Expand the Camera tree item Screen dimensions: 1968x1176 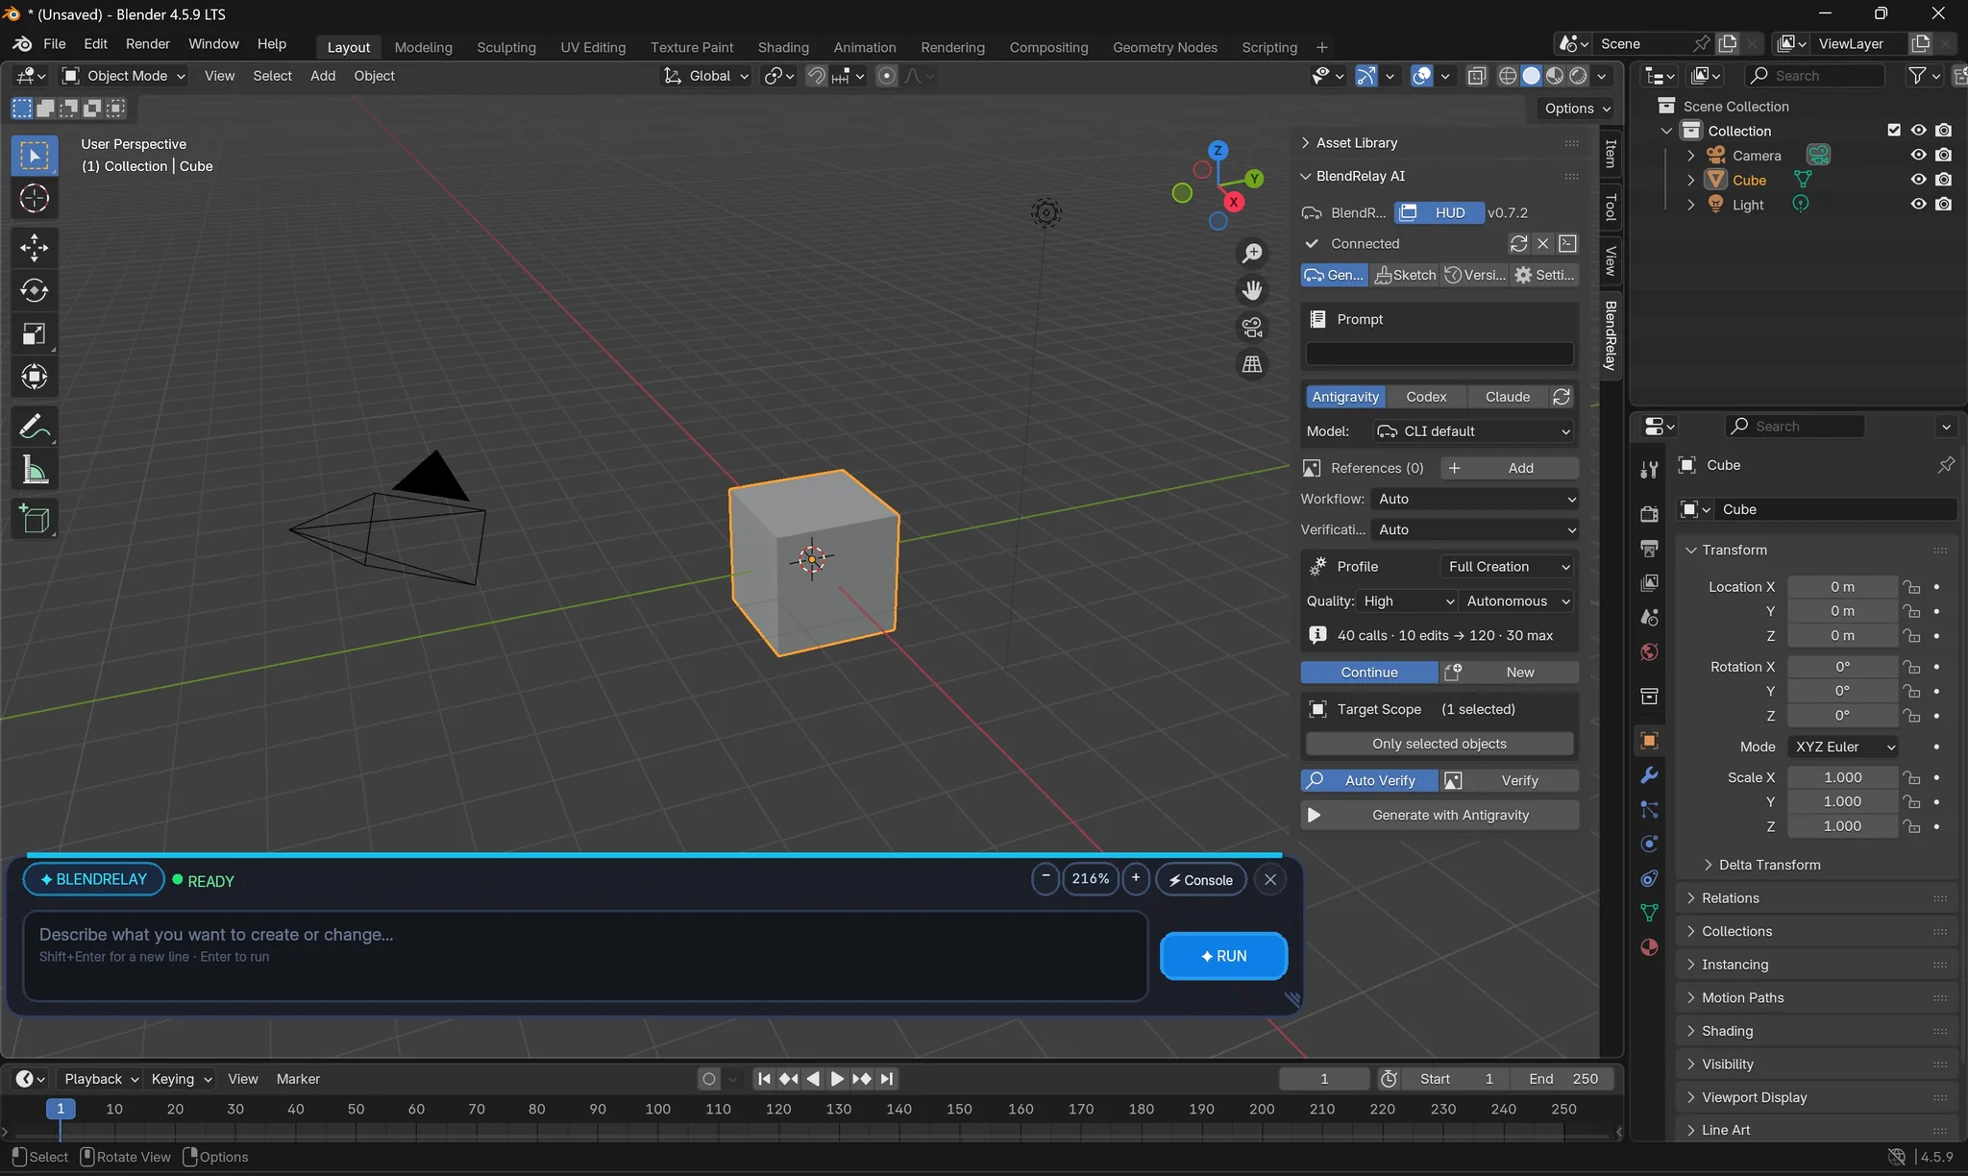(1691, 156)
